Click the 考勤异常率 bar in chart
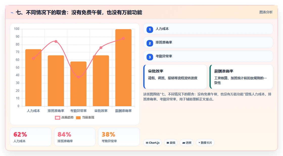The width and height of the screenshot is (283, 156). point(78,84)
